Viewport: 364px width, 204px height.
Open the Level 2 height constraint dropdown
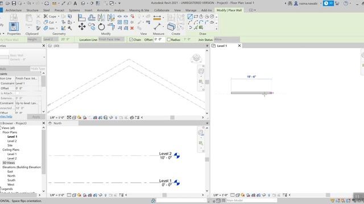pos(51,39)
